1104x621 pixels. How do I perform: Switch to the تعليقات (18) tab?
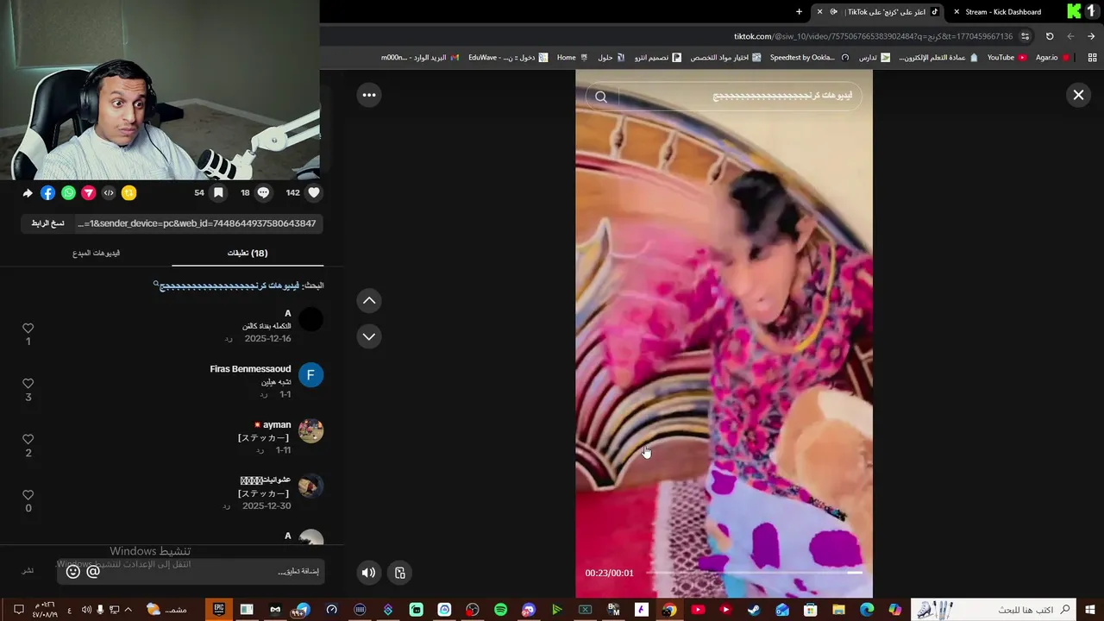coord(248,253)
